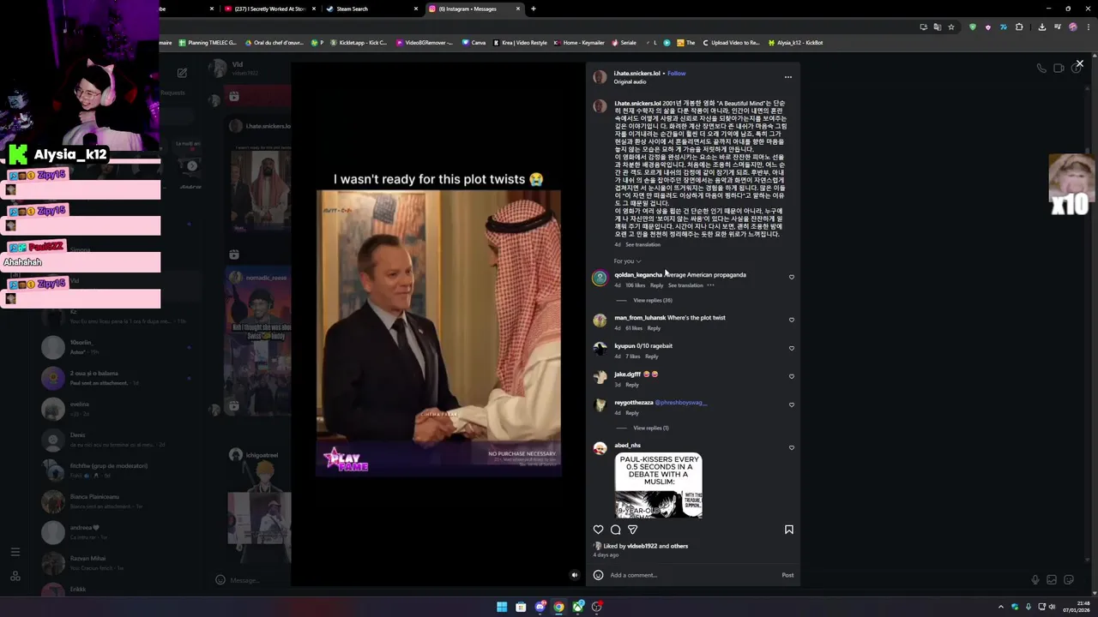Image resolution: width=1098 pixels, height=617 pixels.
Task: Show hidden system tray icons
Action: (x=1000, y=607)
